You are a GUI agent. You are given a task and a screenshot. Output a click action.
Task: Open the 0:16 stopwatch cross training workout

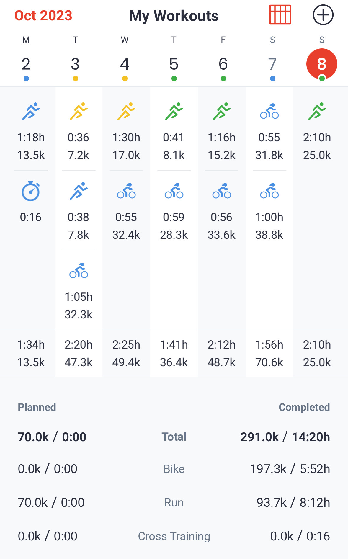click(x=31, y=191)
